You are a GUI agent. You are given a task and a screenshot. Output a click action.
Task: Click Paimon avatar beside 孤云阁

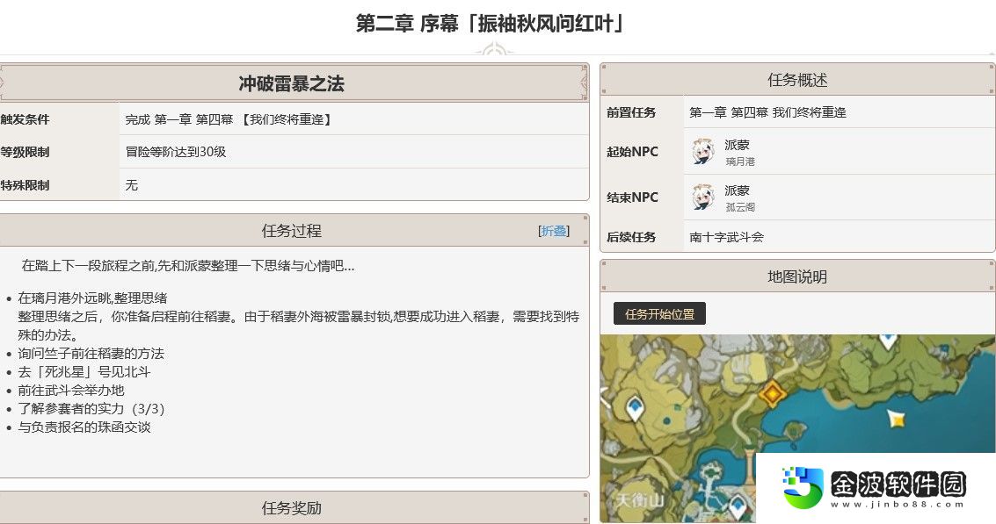[703, 197]
